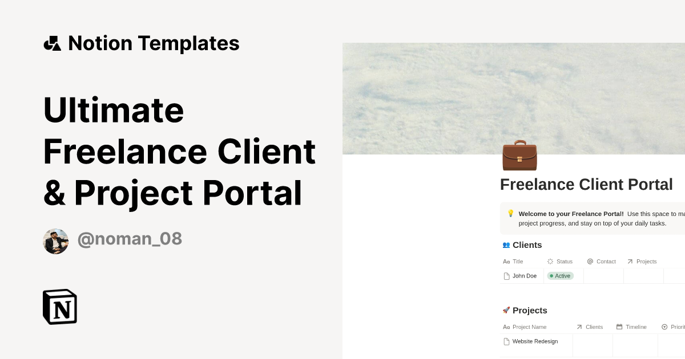
Task: Toggle the Active status tag on John Doe
Action: point(560,276)
